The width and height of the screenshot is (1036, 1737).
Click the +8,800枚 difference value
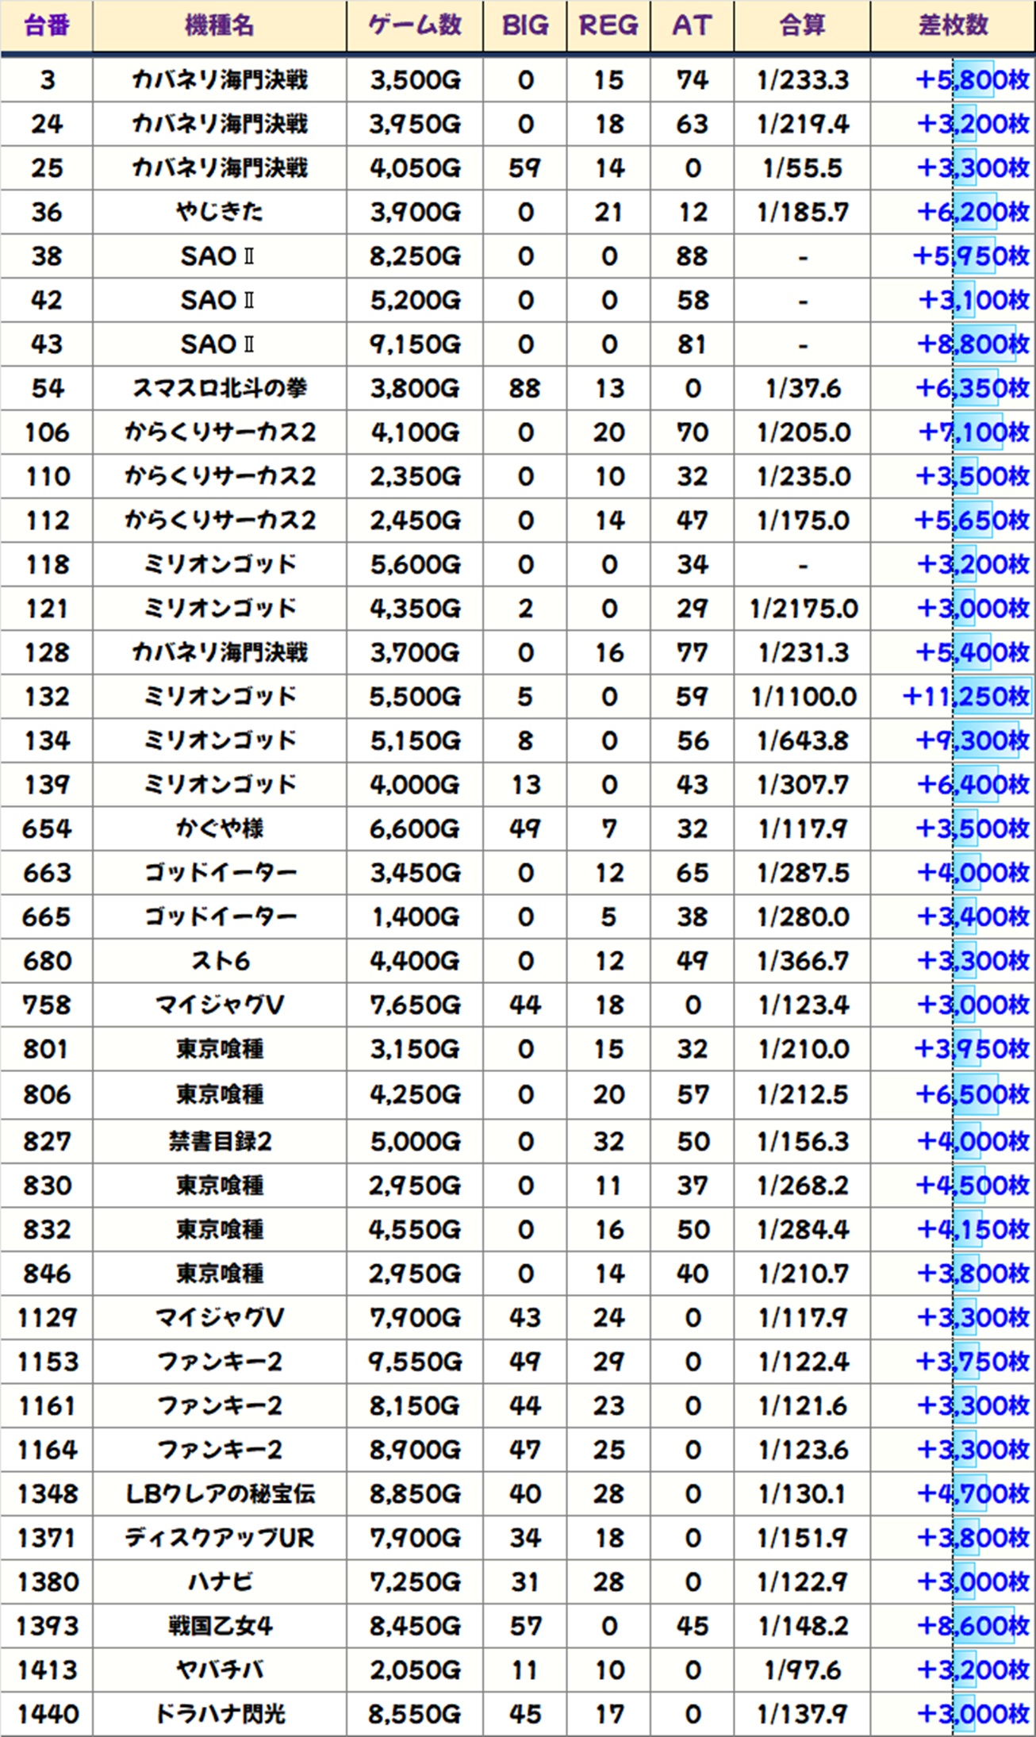click(x=973, y=344)
